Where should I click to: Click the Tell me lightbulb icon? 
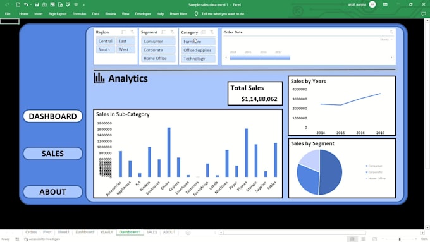coord(196,14)
